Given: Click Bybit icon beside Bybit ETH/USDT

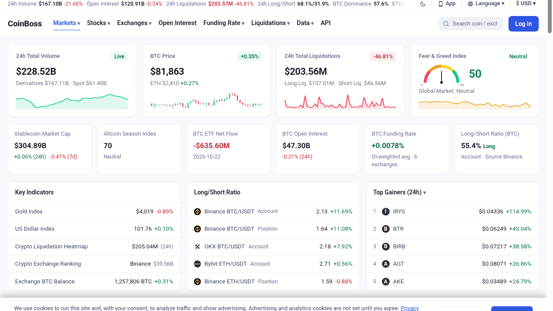Looking at the screenshot, I should point(197,264).
